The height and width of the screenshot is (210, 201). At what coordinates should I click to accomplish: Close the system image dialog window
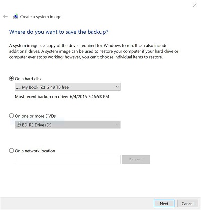195,5
